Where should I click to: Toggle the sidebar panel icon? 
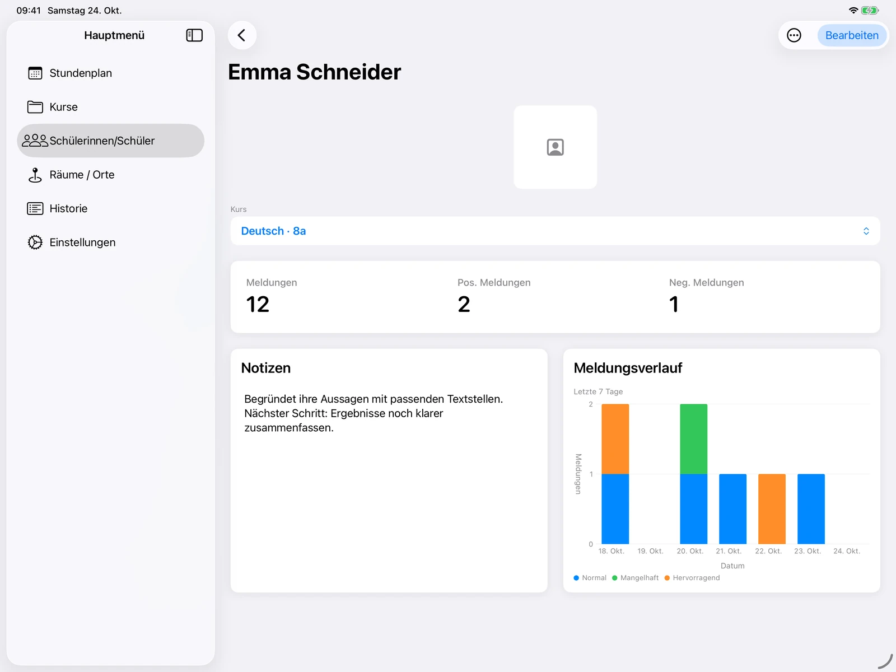pyautogui.click(x=194, y=35)
